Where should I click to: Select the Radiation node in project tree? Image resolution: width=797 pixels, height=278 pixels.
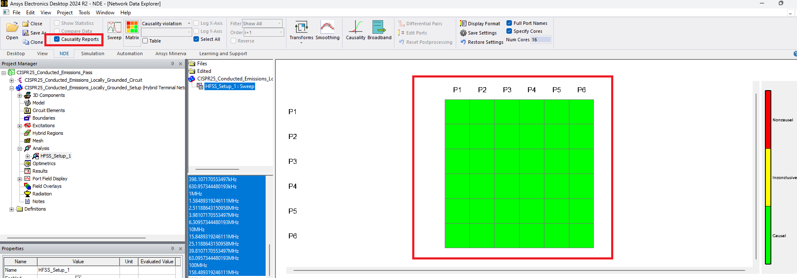tap(42, 194)
